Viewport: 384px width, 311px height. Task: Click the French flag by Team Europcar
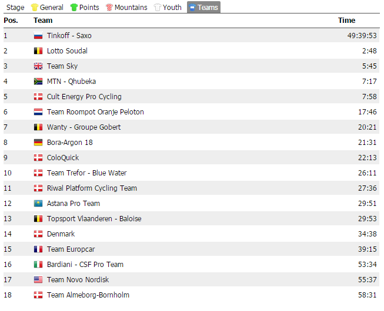coord(38,249)
